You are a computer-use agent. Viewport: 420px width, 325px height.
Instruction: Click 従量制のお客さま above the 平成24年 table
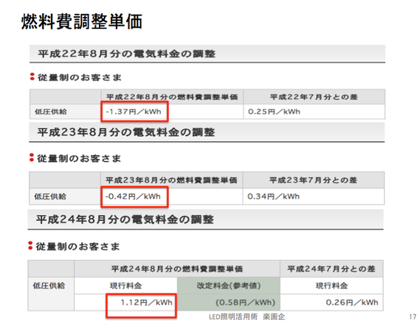pyautogui.click(x=78, y=246)
